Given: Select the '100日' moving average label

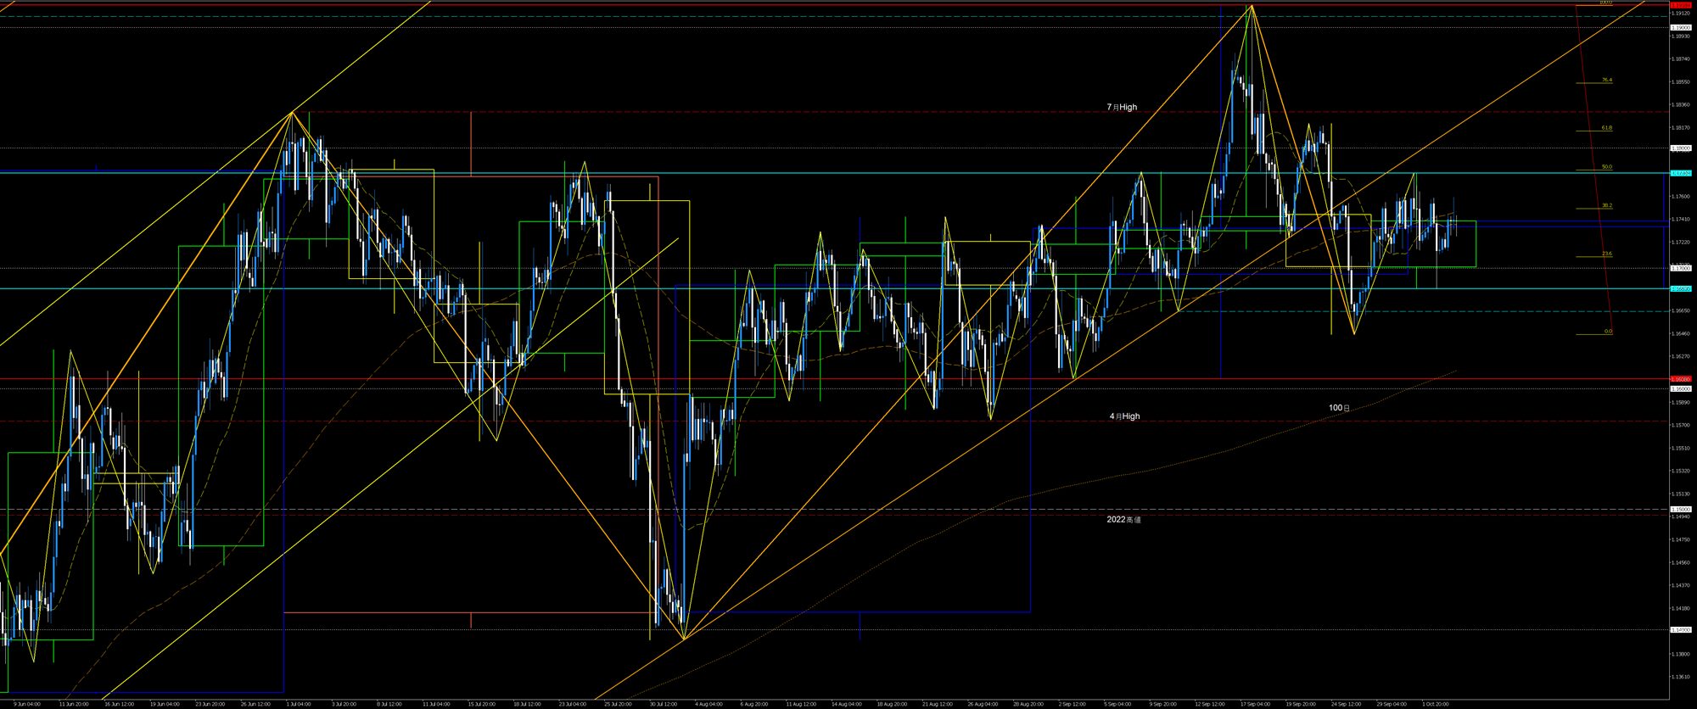Looking at the screenshot, I should [x=1339, y=408].
